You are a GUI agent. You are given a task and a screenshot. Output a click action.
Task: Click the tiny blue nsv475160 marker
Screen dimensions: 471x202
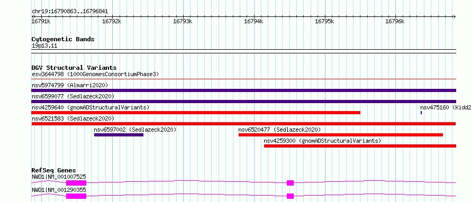pos(421,113)
